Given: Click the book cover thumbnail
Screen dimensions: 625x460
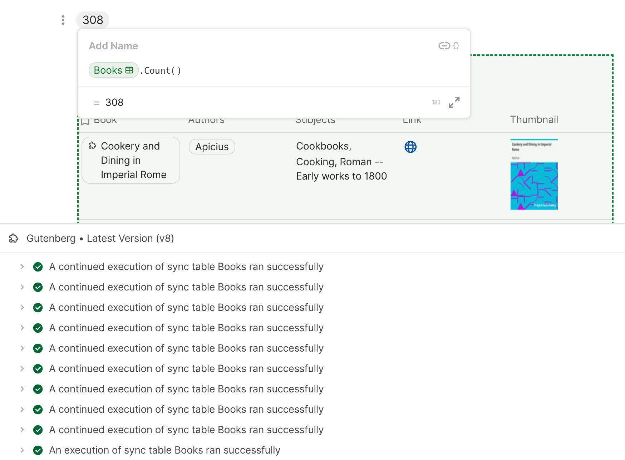Looking at the screenshot, I should tap(533, 174).
